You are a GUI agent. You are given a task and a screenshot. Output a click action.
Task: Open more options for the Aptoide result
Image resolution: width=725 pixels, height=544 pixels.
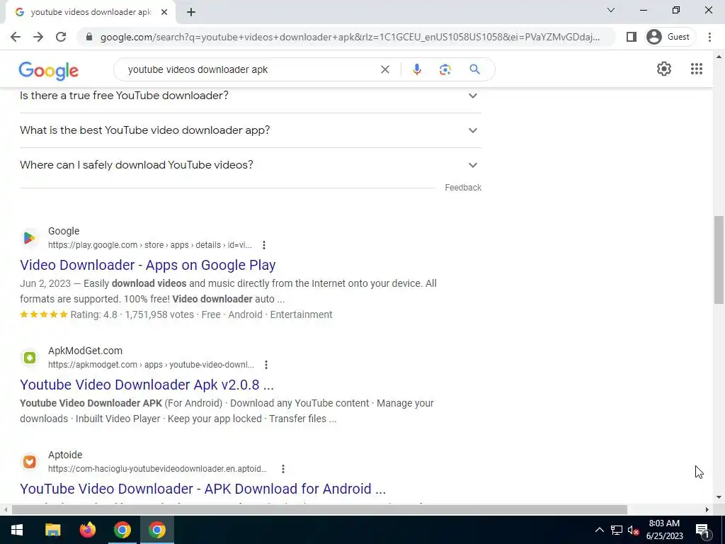[283, 469]
